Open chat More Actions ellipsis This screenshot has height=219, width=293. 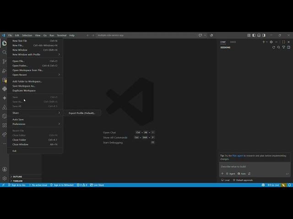(x=276, y=42)
